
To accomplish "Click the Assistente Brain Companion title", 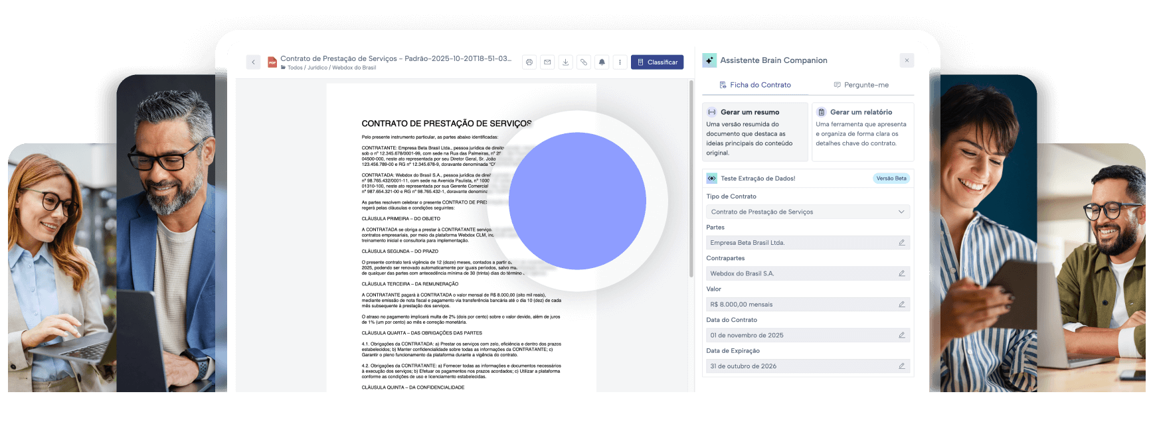I will click(x=774, y=60).
